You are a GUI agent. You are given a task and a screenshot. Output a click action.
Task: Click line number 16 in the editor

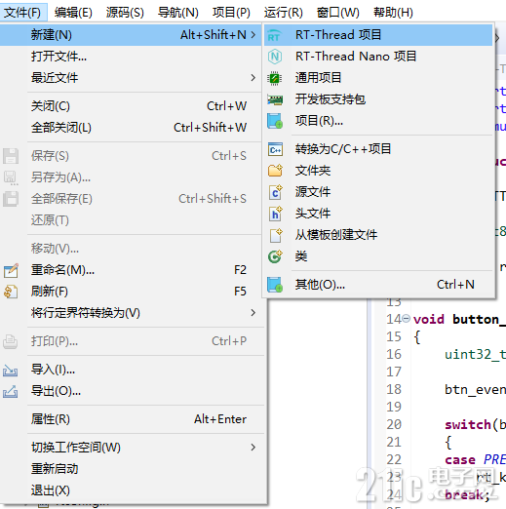click(x=394, y=354)
